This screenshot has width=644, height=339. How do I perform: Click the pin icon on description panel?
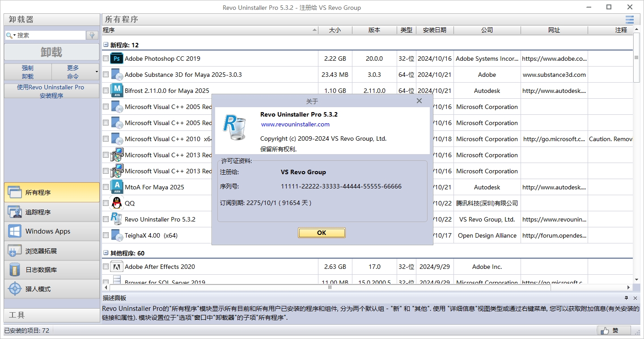[627, 298]
